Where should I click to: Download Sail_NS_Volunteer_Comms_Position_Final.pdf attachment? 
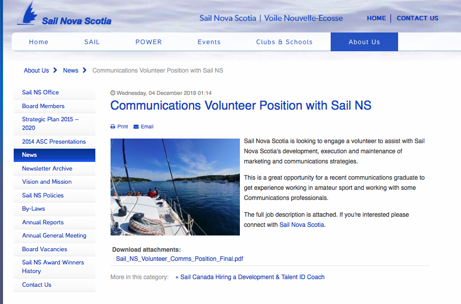pos(180,259)
